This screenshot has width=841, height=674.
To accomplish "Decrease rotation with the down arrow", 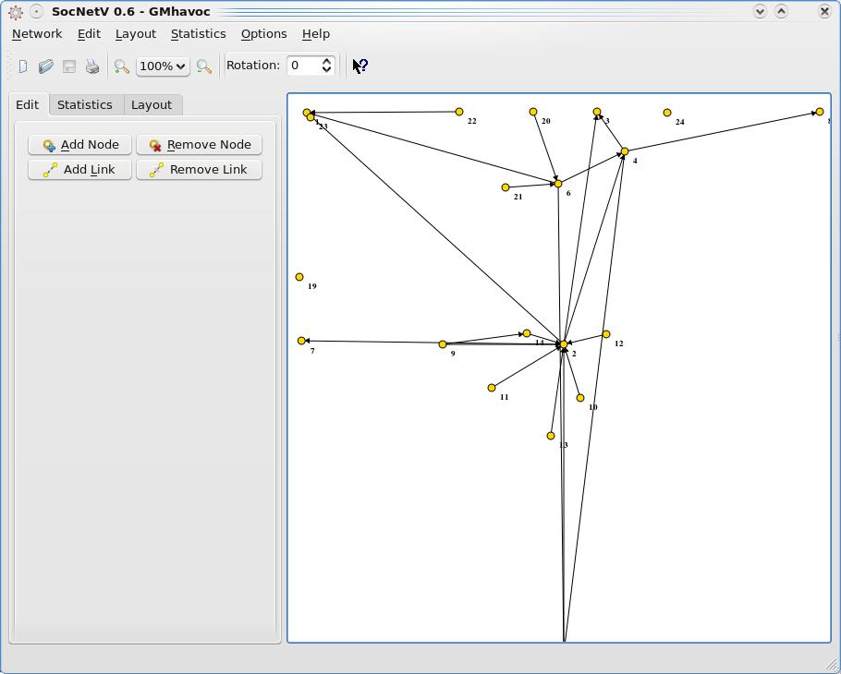I will 326,70.
